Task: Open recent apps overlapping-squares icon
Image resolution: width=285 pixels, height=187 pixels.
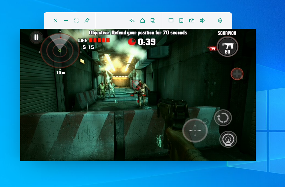Action: tap(153, 20)
